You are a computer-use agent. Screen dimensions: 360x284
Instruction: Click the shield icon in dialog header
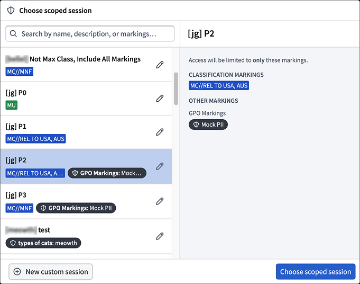[x=11, y=11]
